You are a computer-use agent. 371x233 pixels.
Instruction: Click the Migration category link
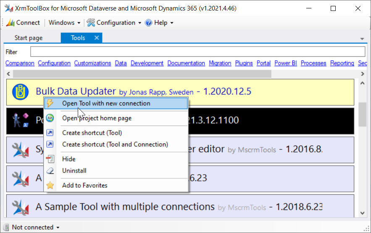point(220,63)
